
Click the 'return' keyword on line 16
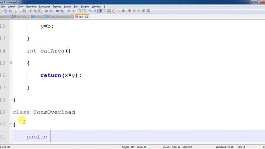(51, 75)
